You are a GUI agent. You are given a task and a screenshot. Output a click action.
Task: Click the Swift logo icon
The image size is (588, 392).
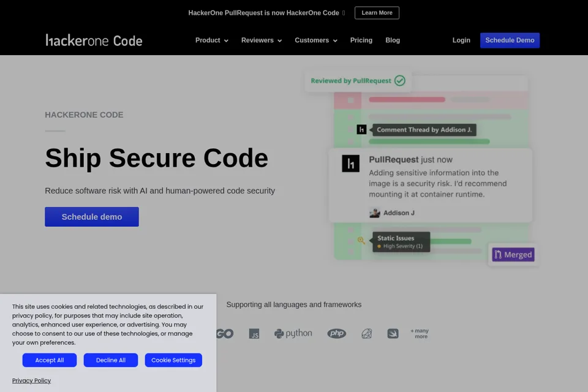tap(393, 333)
